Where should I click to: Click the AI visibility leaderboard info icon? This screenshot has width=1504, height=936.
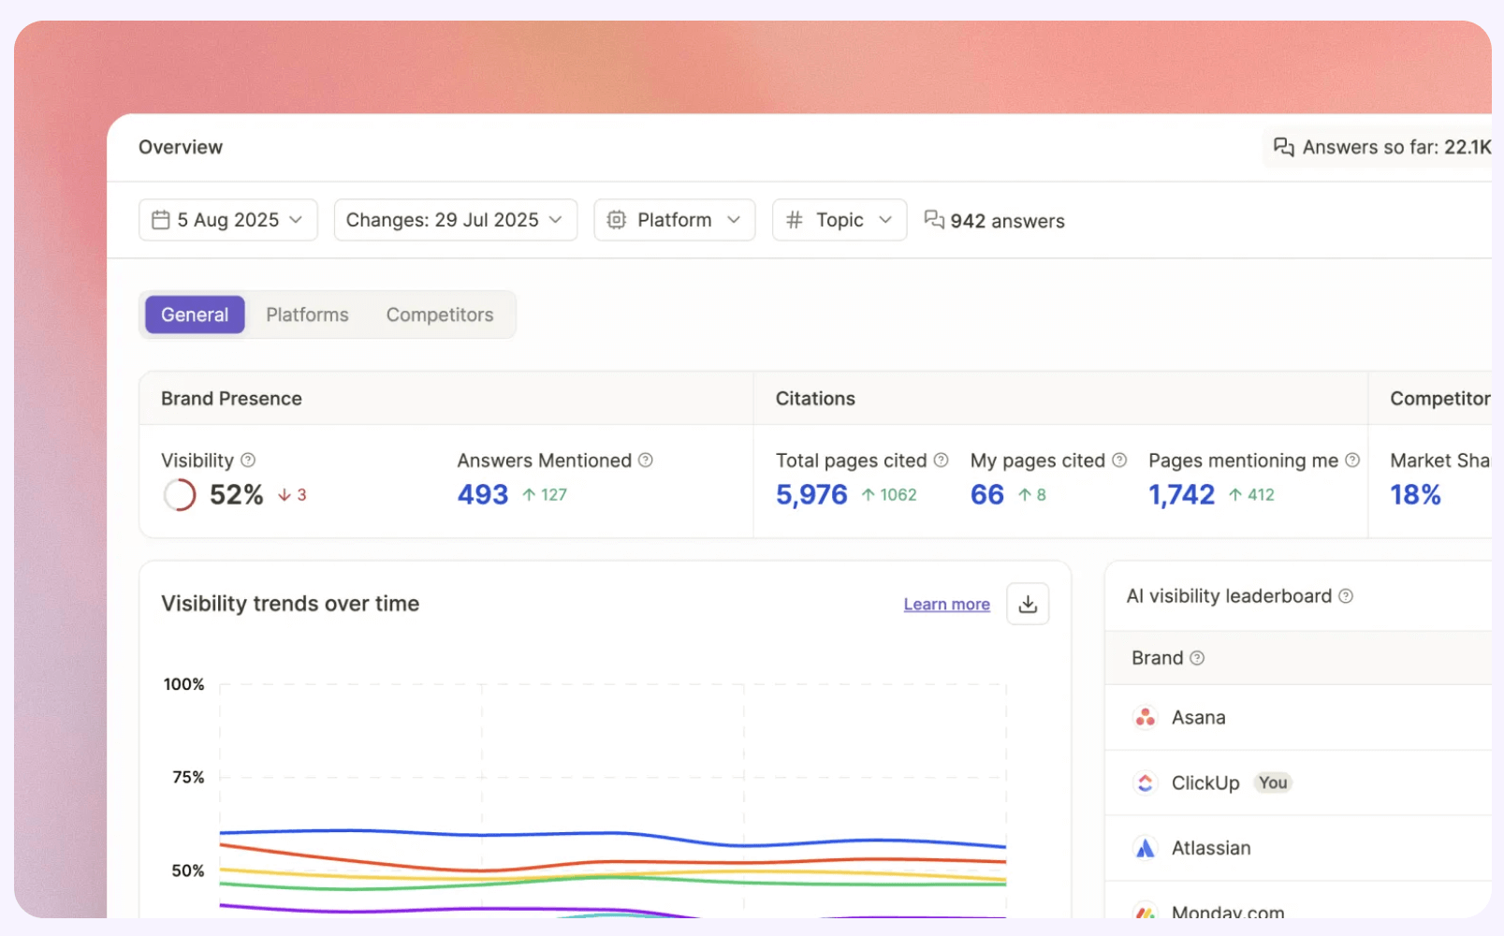coord(1346,596)
